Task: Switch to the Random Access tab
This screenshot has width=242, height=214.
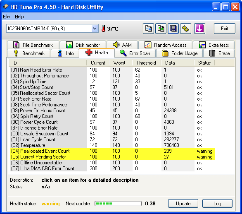Action: pyautogui.click(x=166, y=45)
